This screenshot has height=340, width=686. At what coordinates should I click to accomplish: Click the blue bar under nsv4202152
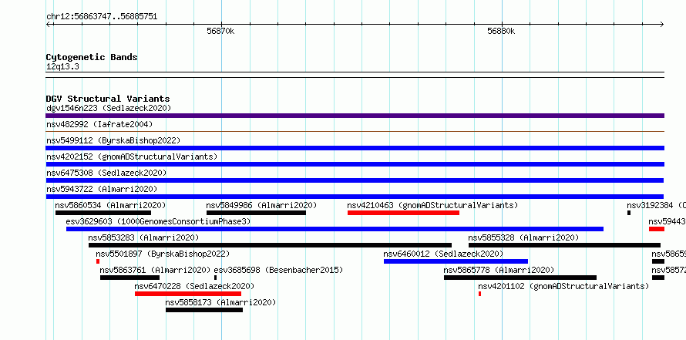(355, 164)
